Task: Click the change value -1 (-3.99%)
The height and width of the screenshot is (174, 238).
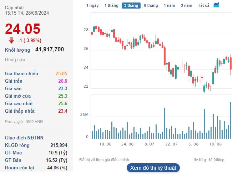Action: (x=30, y=41)
